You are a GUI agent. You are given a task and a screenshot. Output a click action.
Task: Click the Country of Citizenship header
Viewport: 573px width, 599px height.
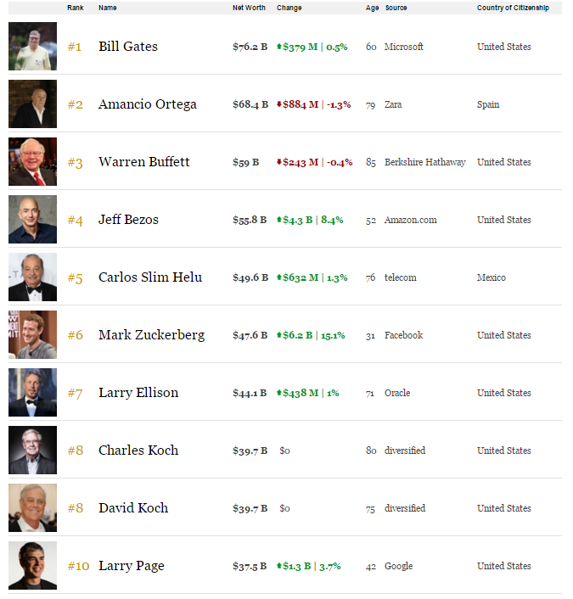(513, 8)
